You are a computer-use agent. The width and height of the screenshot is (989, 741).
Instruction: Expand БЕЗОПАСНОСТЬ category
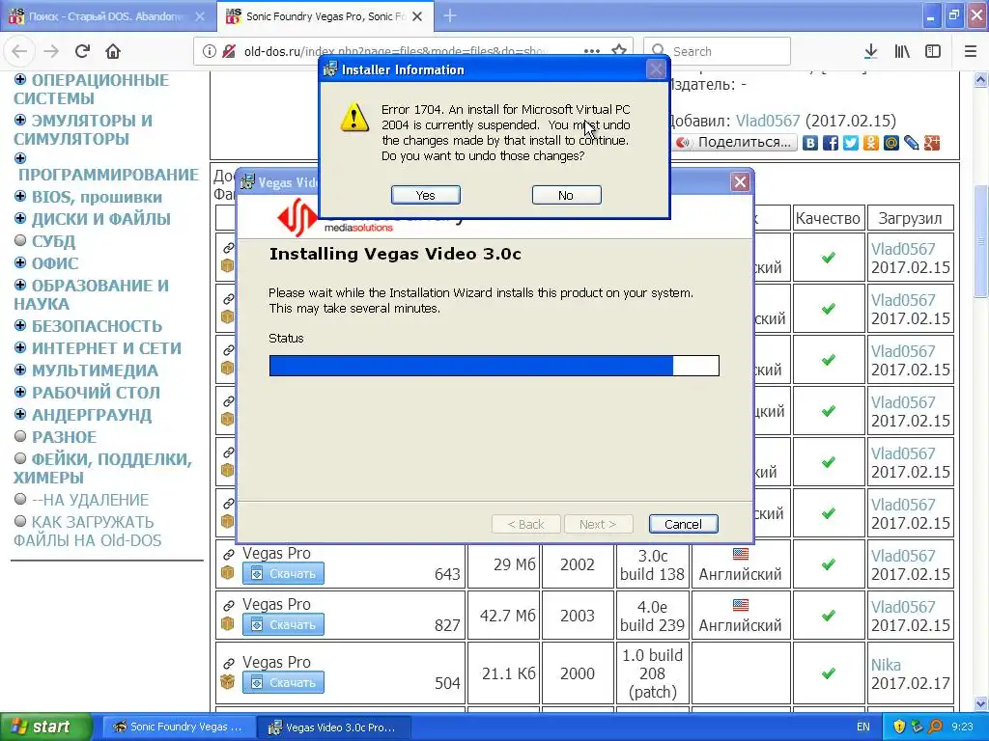pyautogui.click(x=20, y=326)
